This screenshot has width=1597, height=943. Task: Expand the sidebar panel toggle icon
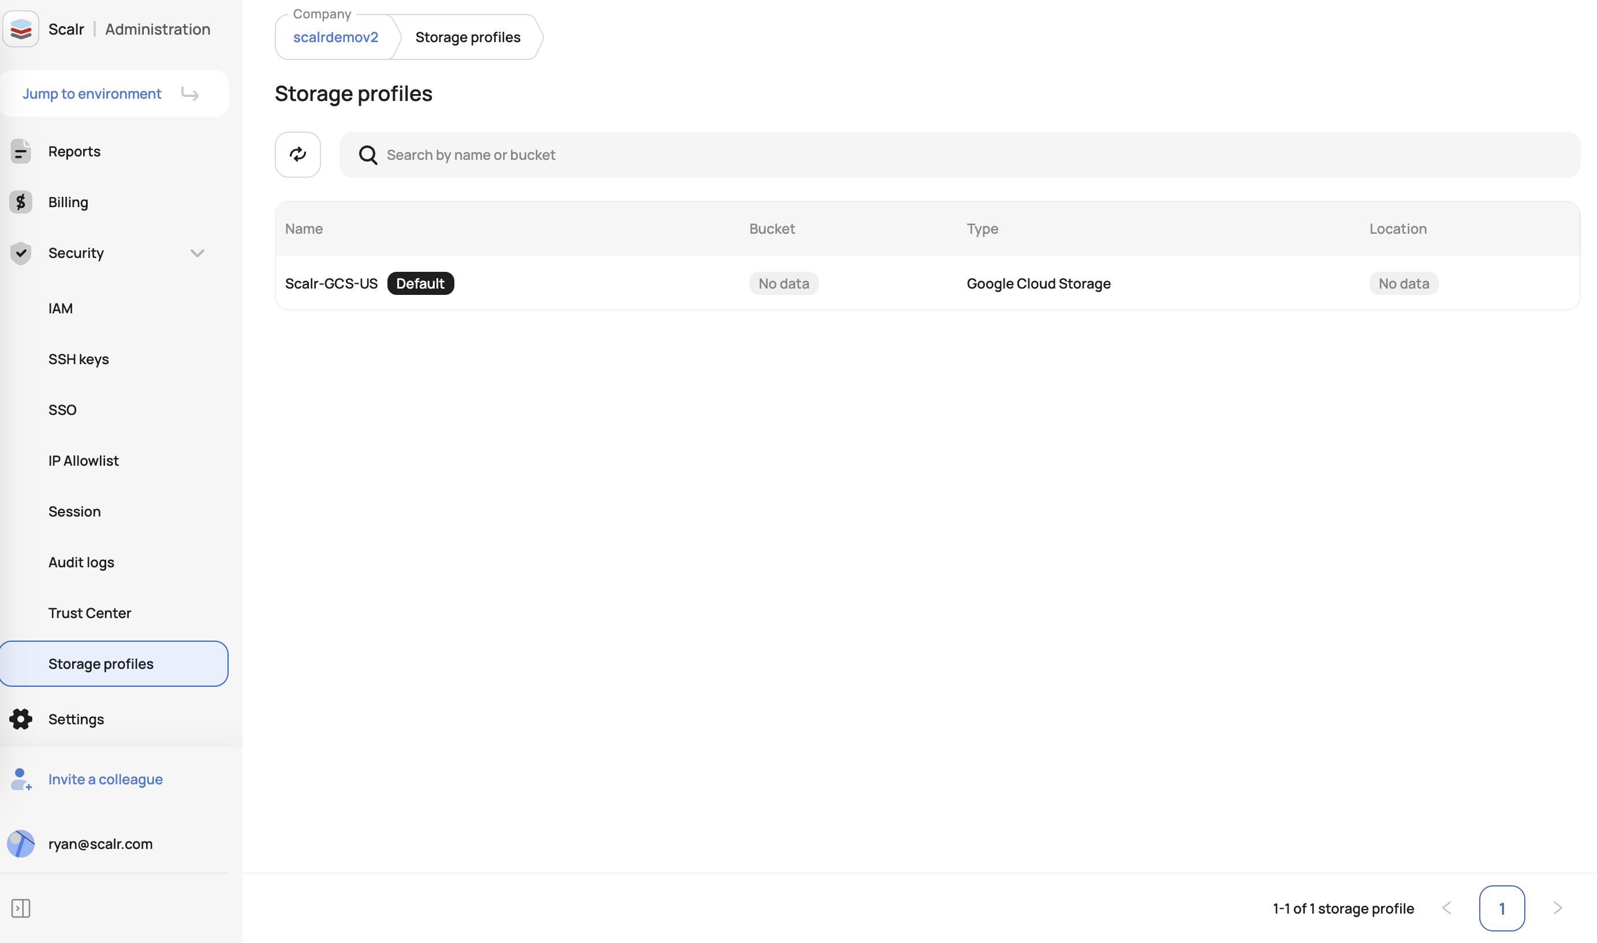21,908
